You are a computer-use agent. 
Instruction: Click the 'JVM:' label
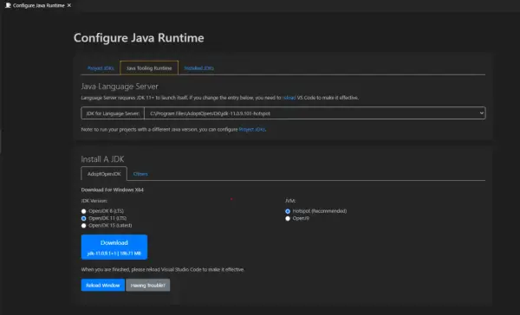click(x=290, y=201)
